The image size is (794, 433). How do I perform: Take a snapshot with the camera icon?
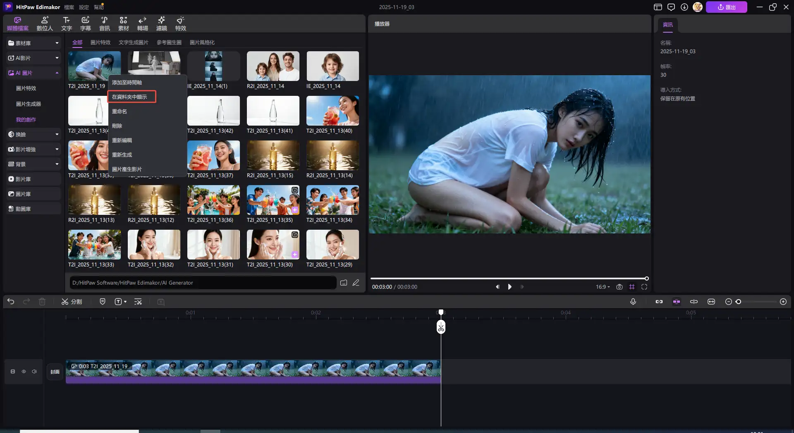pos(619,287)
